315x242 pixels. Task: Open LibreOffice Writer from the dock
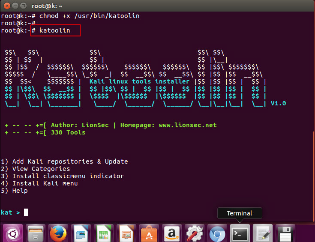(81, 233)
